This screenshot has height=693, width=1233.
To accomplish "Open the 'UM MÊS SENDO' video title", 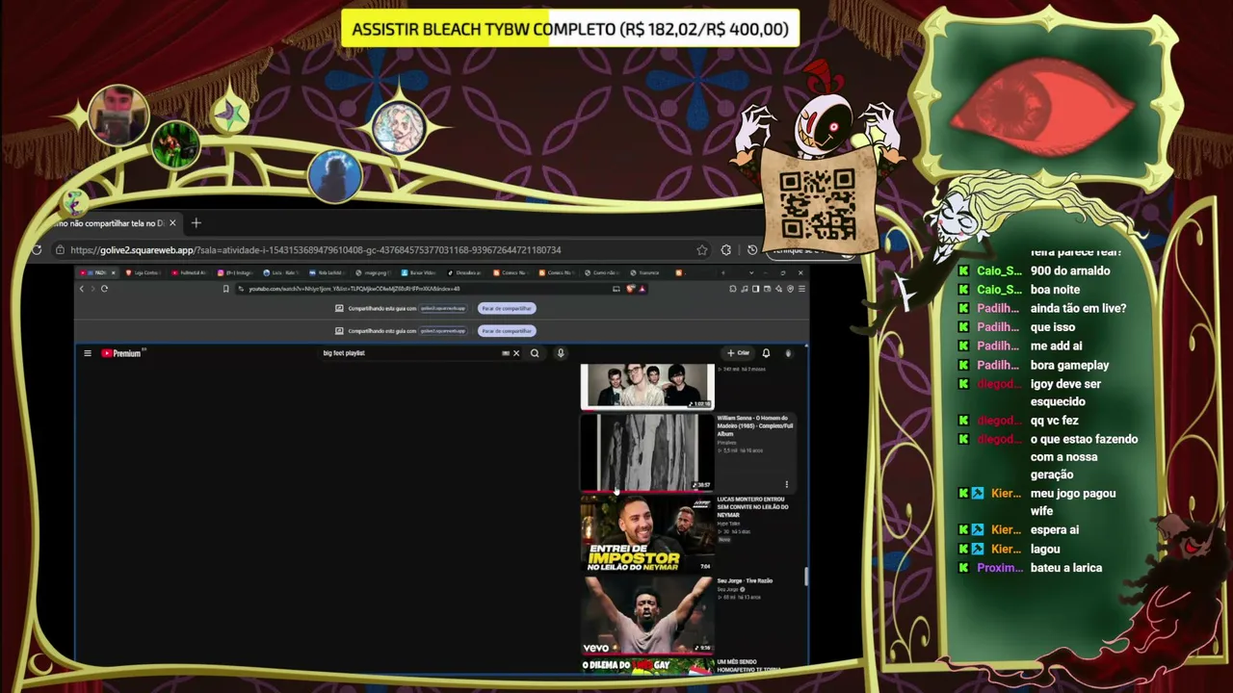I will (x=751, y=665).
